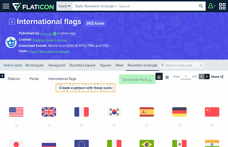Create a pattern with these icons
Image resolution: width=228 pixels, height=147 pixels.
(x=85, y=88)
